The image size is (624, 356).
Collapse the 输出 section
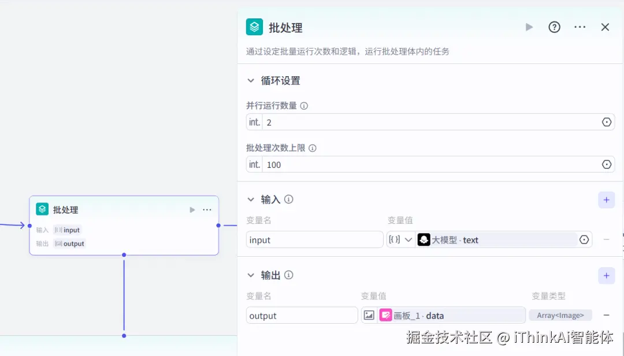point(251,275)
